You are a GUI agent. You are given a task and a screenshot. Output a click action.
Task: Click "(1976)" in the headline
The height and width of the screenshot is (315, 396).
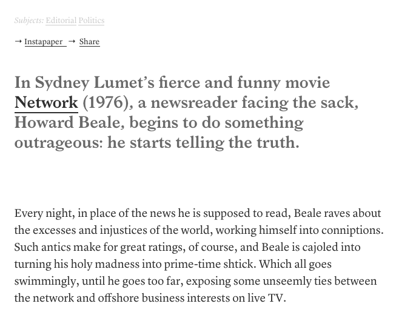point(106,103)
